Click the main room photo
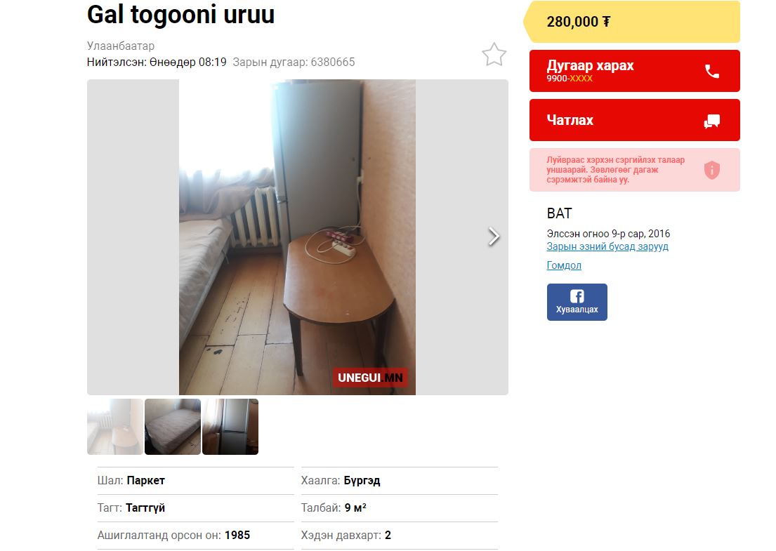The width and height of the screenshot is (776, 551). coord(298,237)
